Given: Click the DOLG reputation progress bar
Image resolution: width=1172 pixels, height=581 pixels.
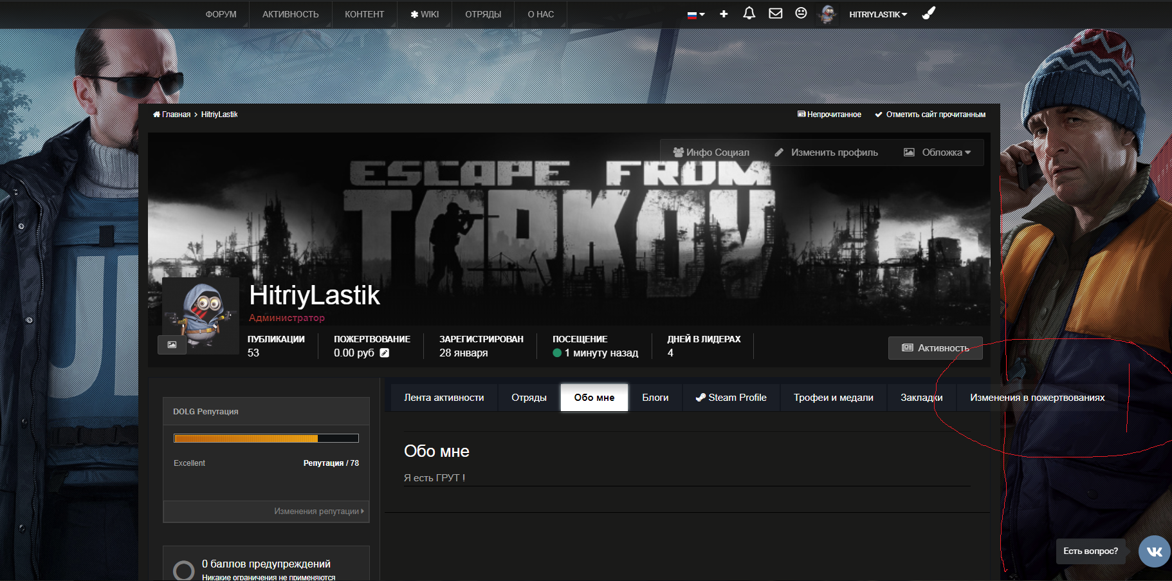Looking at the screenshot, I should [266, 438].
